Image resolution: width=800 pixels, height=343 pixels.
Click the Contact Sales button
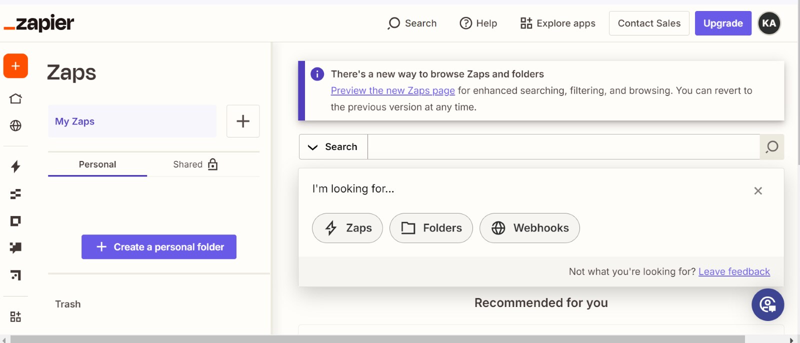coord(649,23)
